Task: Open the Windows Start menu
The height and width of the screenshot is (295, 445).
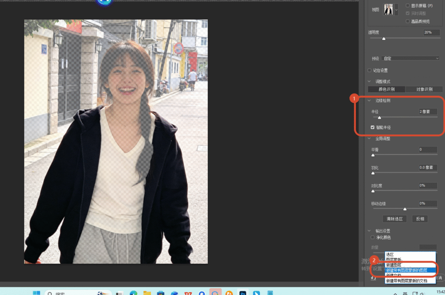Action: (x=37, y=293)
